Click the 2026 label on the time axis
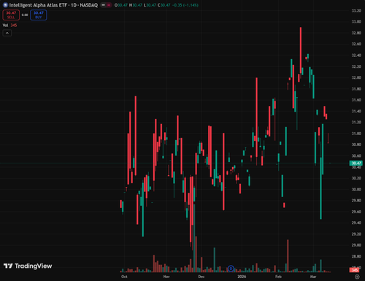365x281 pixels. tap(242, 277)
